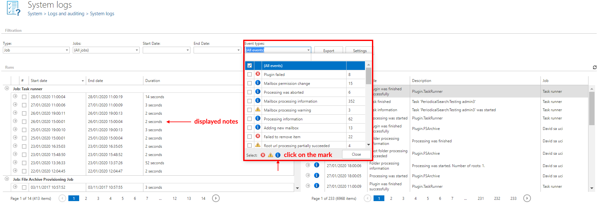The width and height of the screenshot is (598, 203).
Task: Go to next page of runs list
Action: click(216, 198)
